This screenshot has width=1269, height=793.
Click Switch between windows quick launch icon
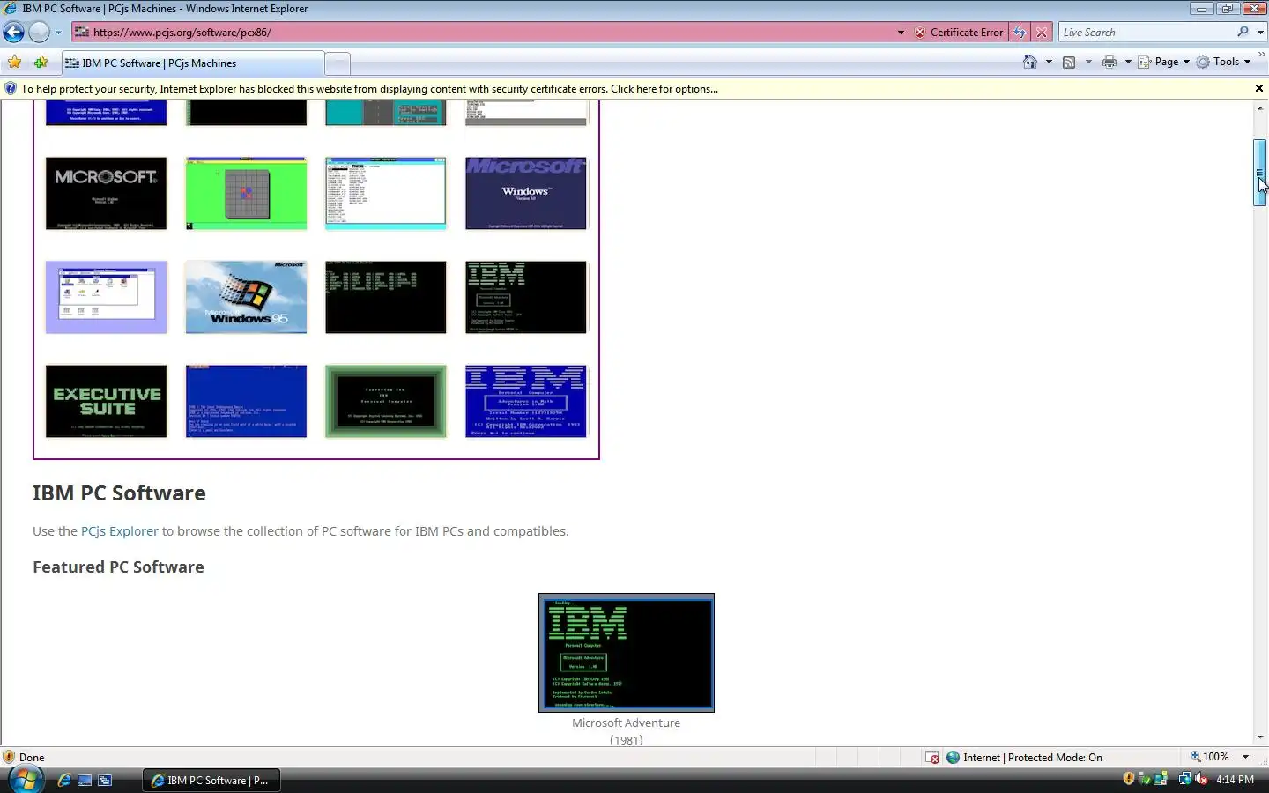point(105,780)
